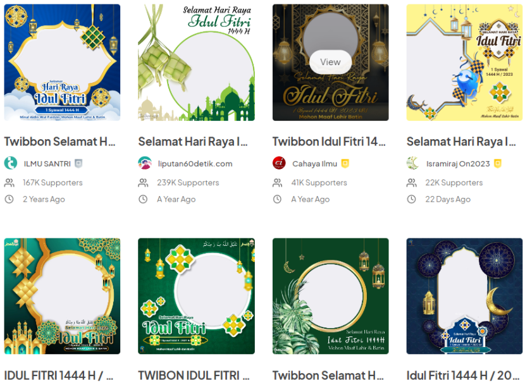Open the green circle Idul Fitri thumbnail with lanterns
This screenshot has height=385, width=525.
(196, 296)
